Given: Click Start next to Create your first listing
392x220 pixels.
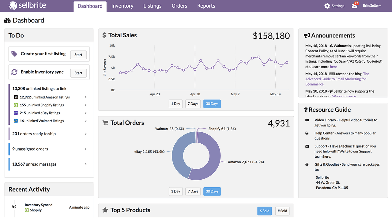Looking at the screenshot, I should pyautogui.click(x=78, y=55).
